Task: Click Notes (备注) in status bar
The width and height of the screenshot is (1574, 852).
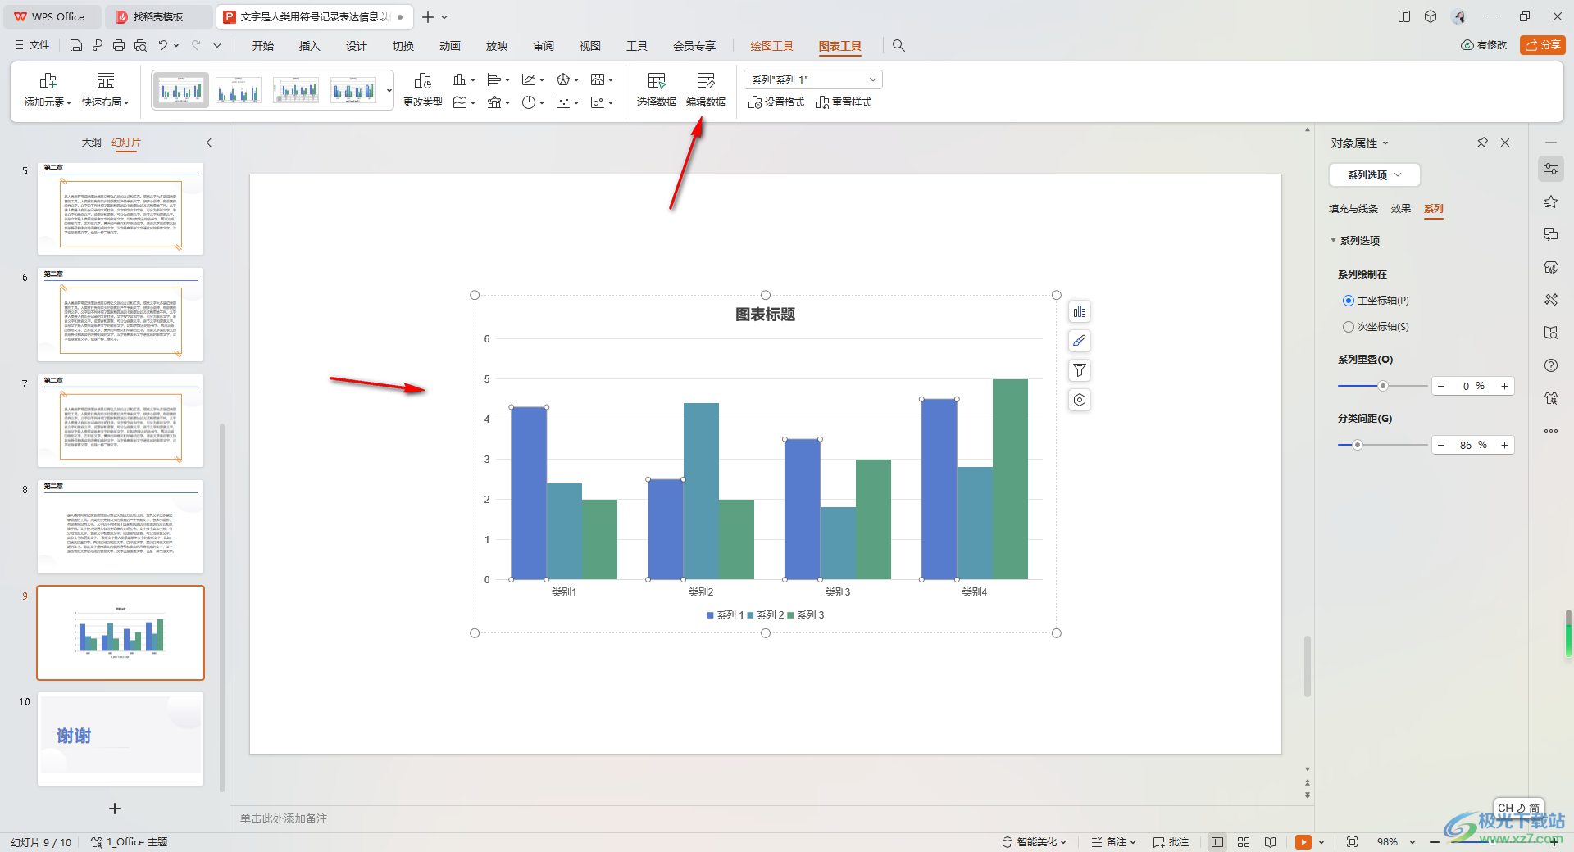Action: 1113,842
